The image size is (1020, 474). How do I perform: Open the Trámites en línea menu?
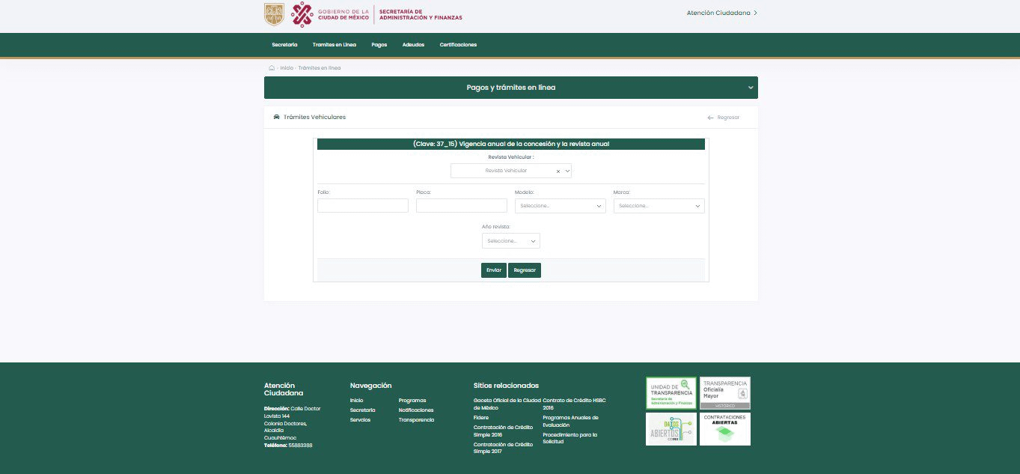pos(335,45)
